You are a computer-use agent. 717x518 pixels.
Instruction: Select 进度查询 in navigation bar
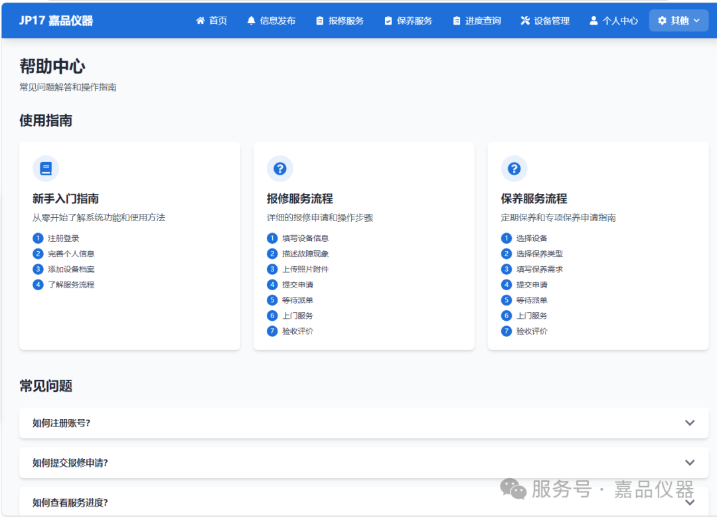pyautogui.click(x=477, y=21)
